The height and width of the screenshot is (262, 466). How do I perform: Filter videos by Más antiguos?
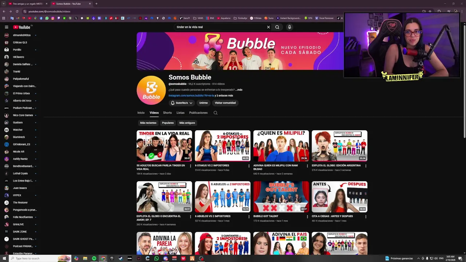tap(187, 123)
